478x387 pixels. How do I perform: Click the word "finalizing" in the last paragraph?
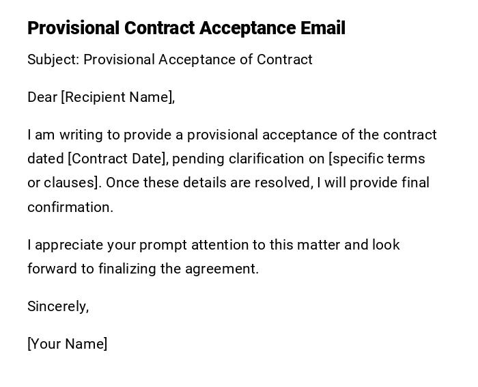tap(128, 269)
